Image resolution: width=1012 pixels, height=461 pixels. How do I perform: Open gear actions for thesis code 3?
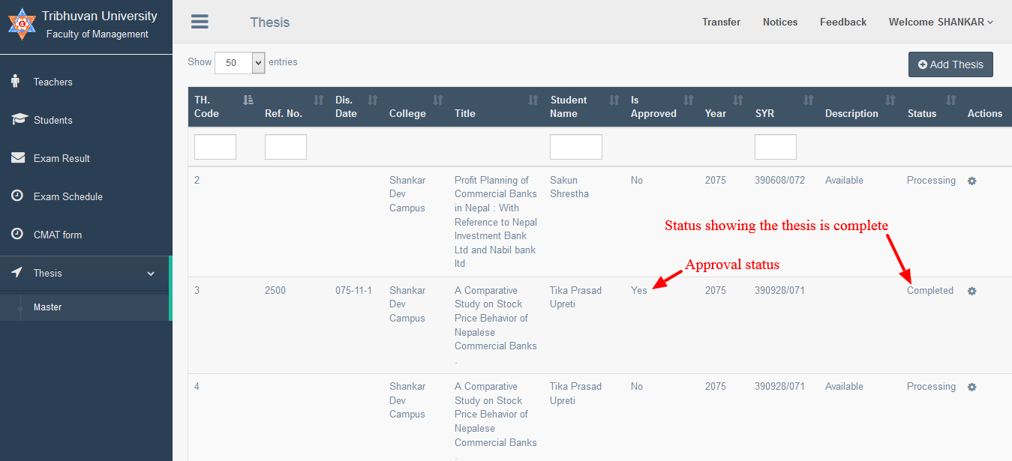(971, 291)
